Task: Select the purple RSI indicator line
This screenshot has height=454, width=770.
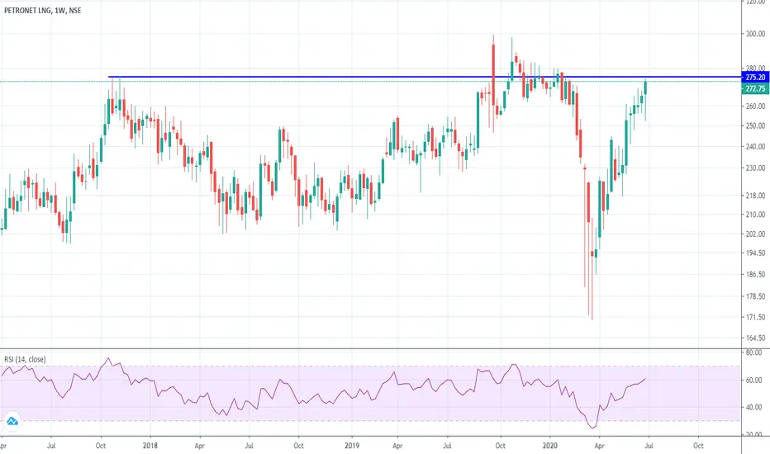Action: pyautogui.click(x=323, y=393)
